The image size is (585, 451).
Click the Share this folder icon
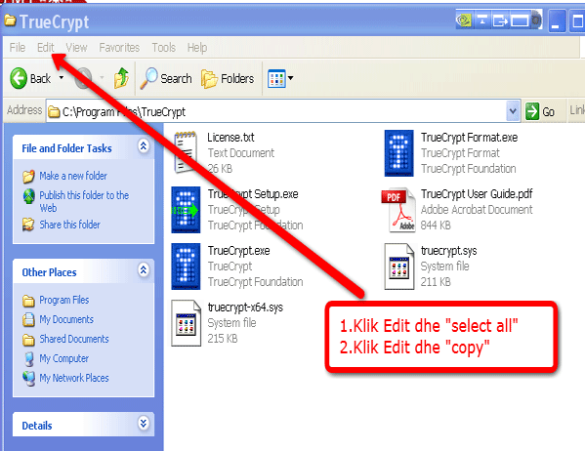28,225
